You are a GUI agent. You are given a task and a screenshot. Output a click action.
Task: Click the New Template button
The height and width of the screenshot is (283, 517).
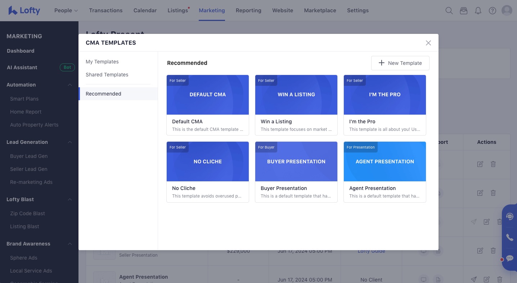(x=400, y=63)
